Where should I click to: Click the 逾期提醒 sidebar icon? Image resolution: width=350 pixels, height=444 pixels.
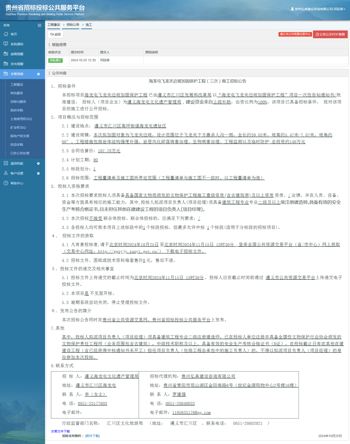[x=6, y=54]
